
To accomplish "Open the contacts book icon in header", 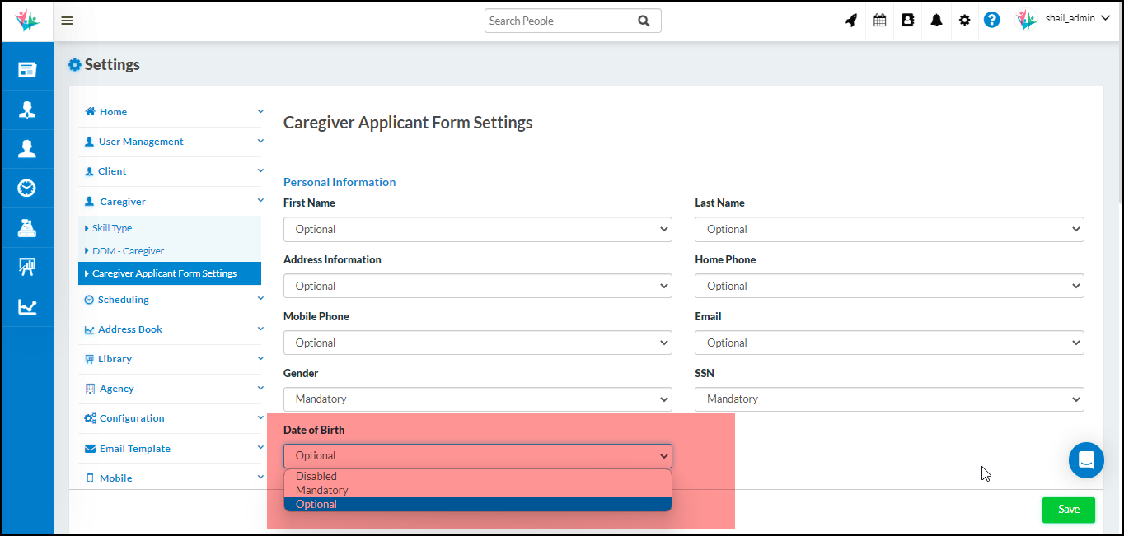I will [907, 21].
